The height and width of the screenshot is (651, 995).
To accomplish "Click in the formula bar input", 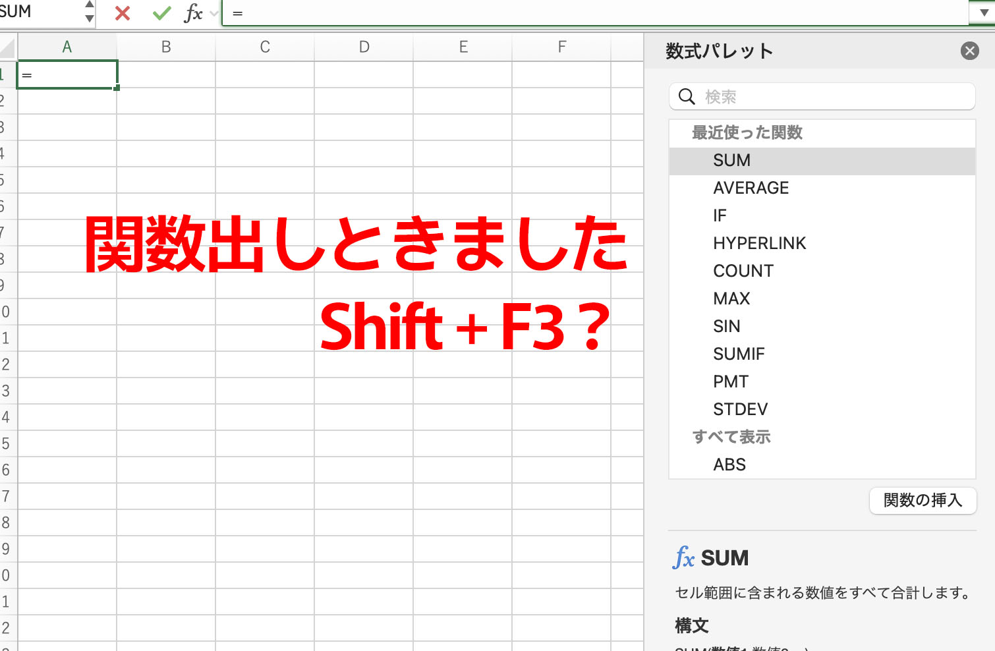I will (x=593, y=13).
